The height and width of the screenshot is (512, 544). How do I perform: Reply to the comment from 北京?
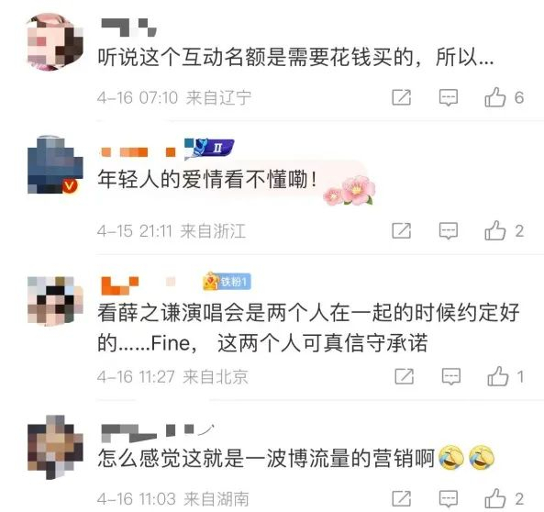[451, 377]
